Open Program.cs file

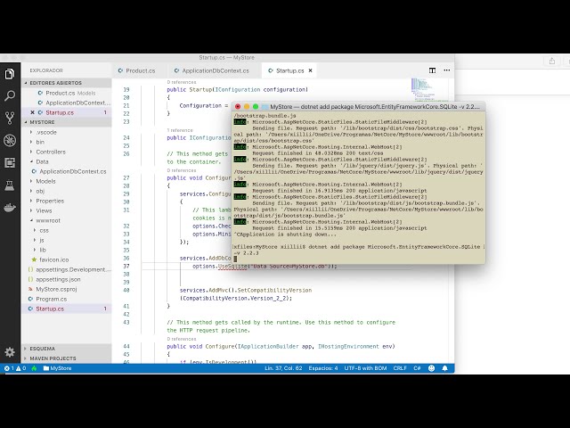(67, 300)
